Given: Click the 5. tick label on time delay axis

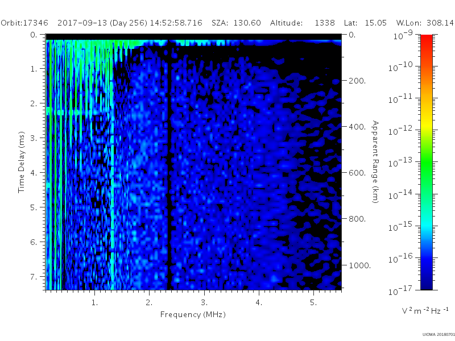Looking at the screenshot, I should [x=34, y=207].
